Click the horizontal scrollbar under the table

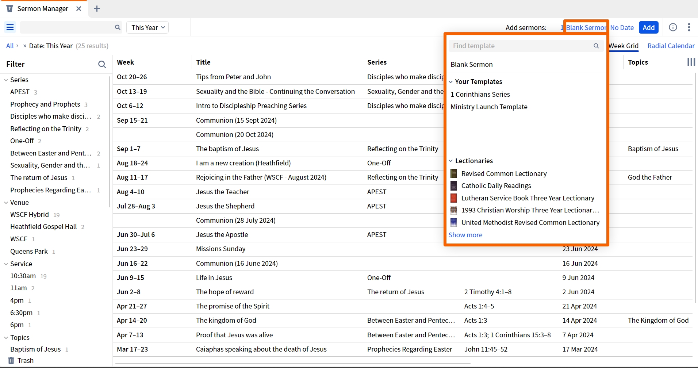tap(293, 363)
